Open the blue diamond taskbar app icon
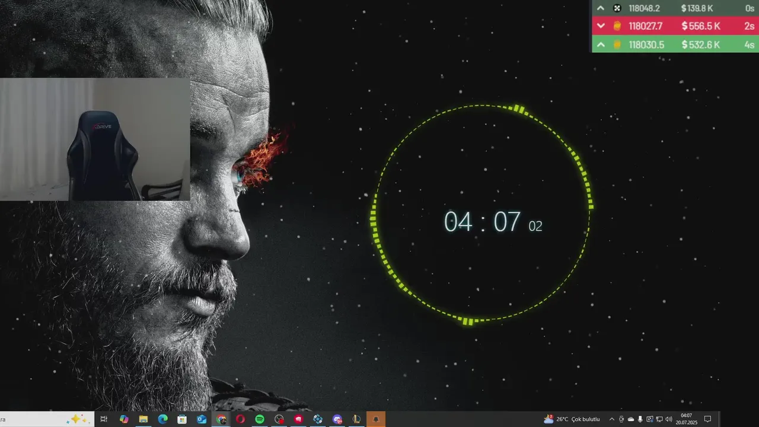The height and width of the screenshot is (427, 759). tap(318, 419)
